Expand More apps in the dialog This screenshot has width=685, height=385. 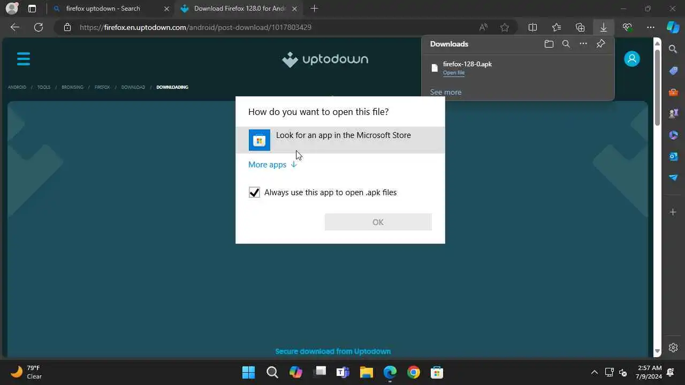click(272, 165)
